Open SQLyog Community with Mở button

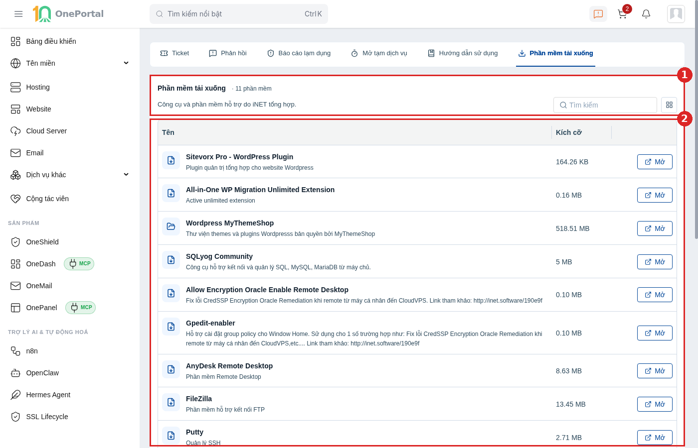click(x=655, y=262)
